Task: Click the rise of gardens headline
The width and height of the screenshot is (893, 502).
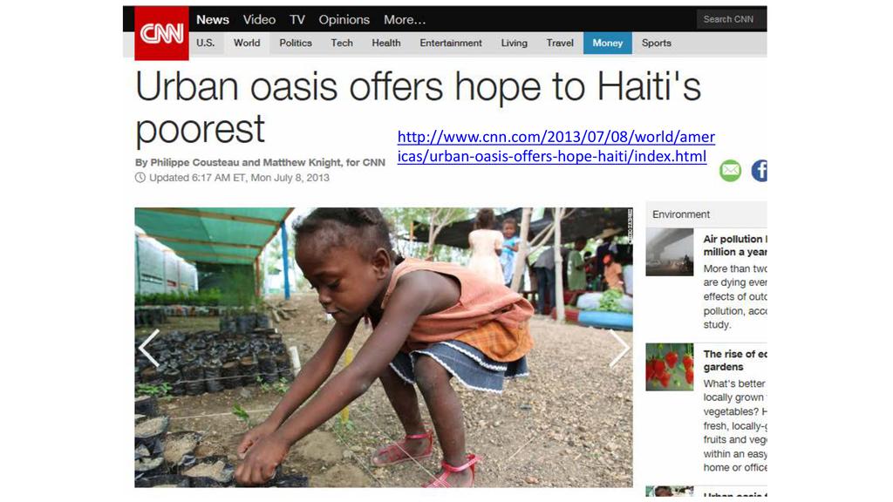Action: point(735,360)
